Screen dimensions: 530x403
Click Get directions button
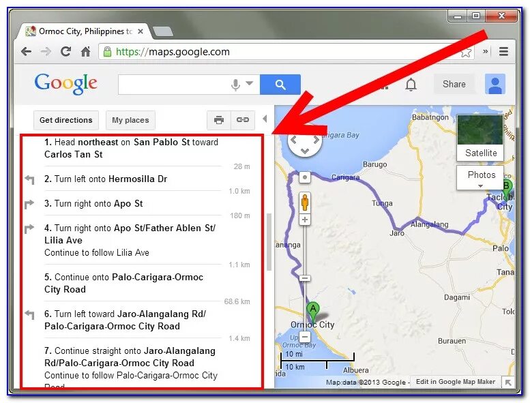tap(66, 120)
